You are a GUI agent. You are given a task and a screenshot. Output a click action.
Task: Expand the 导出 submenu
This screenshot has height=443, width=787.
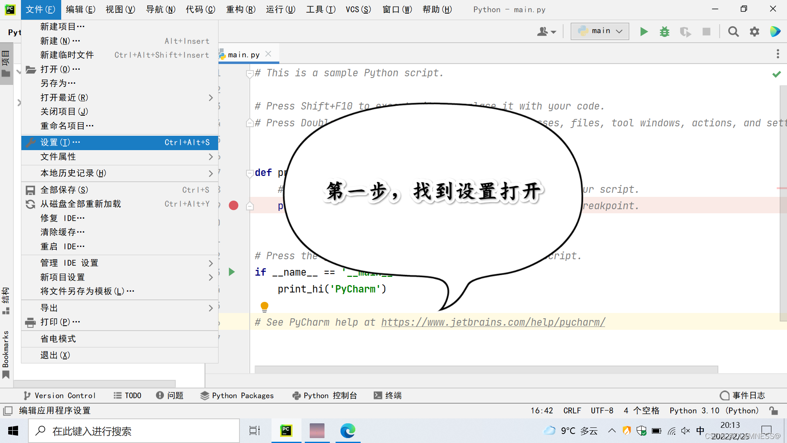[49, 308]
